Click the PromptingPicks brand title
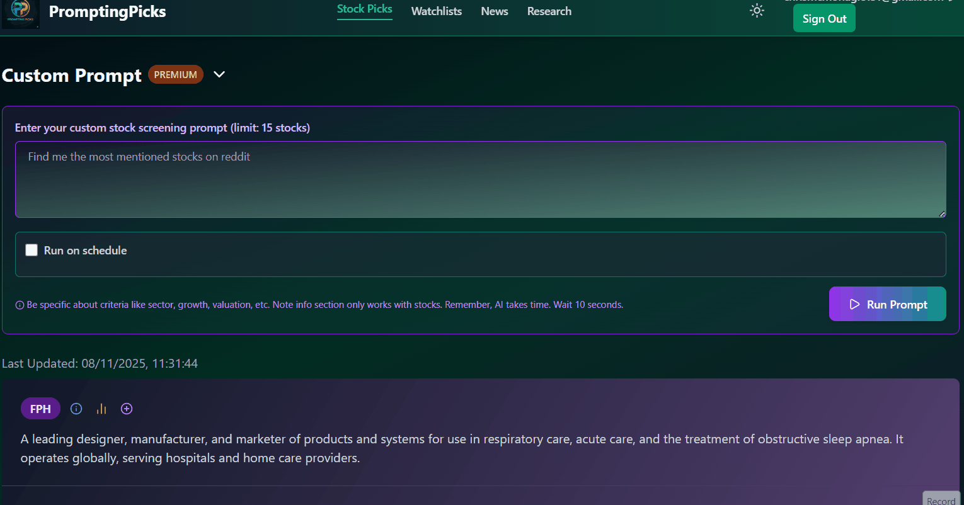The height and width of the screenshot is (505, 964). [x=107, y=12]
